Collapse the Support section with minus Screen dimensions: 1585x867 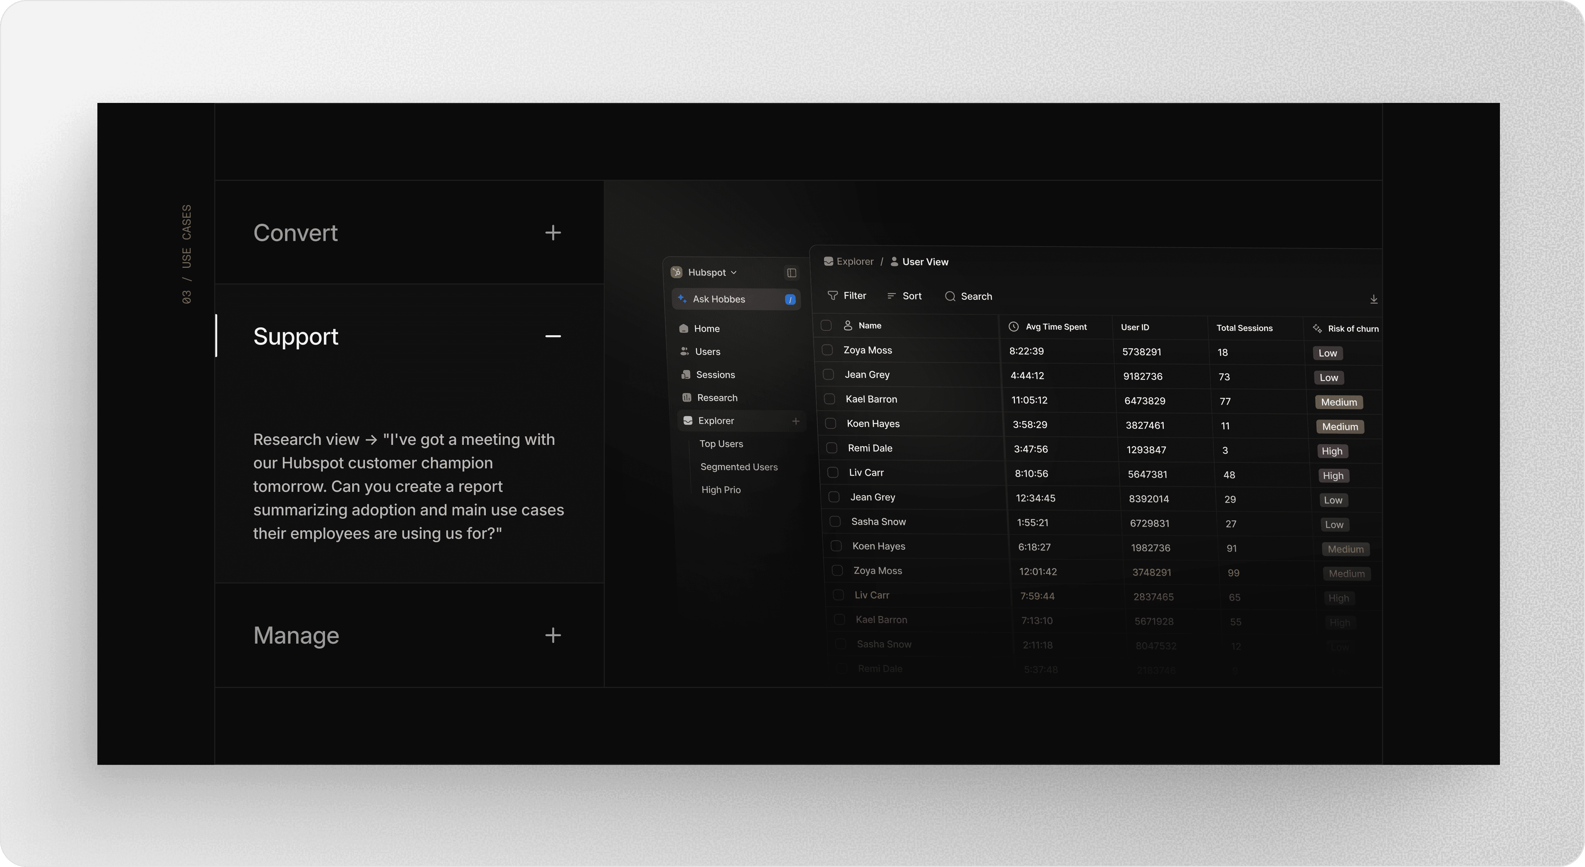[x=553, y=336]
